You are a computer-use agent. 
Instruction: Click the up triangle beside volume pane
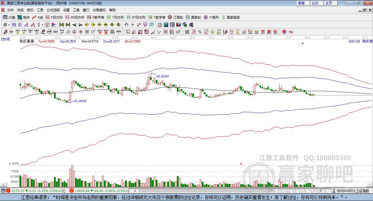pyautogui.click(x=3, y=185)
